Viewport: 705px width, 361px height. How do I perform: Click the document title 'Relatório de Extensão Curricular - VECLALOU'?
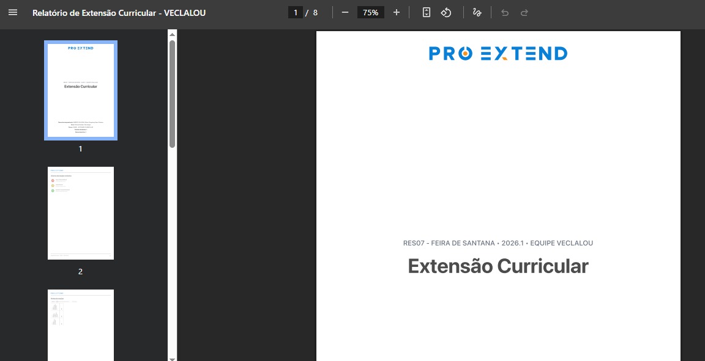[119, 13]
